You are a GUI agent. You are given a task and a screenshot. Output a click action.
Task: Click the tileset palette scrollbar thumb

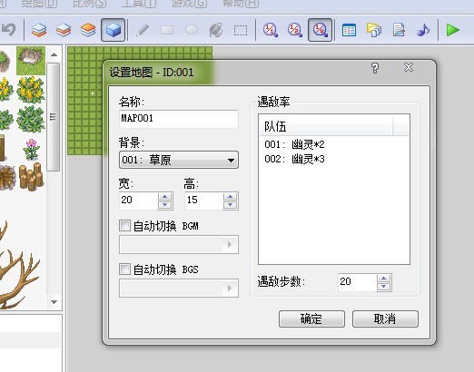(x=53, y=117)
